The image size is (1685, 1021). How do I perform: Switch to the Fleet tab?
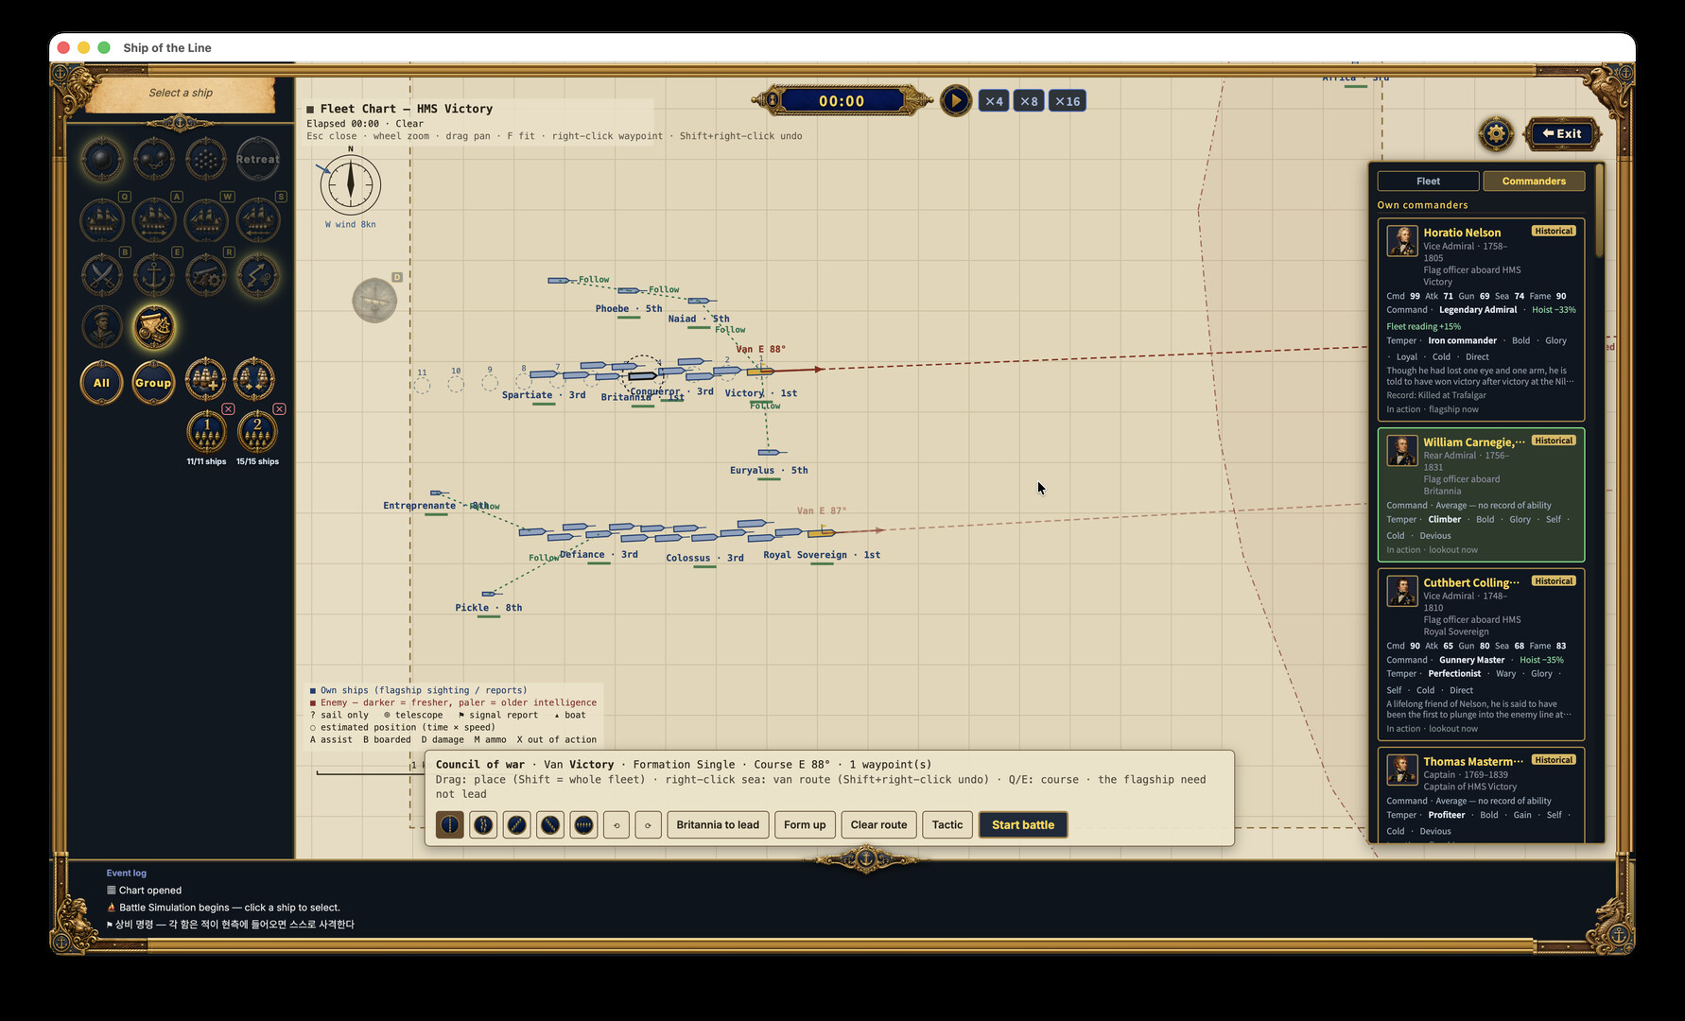(1428, 182)
